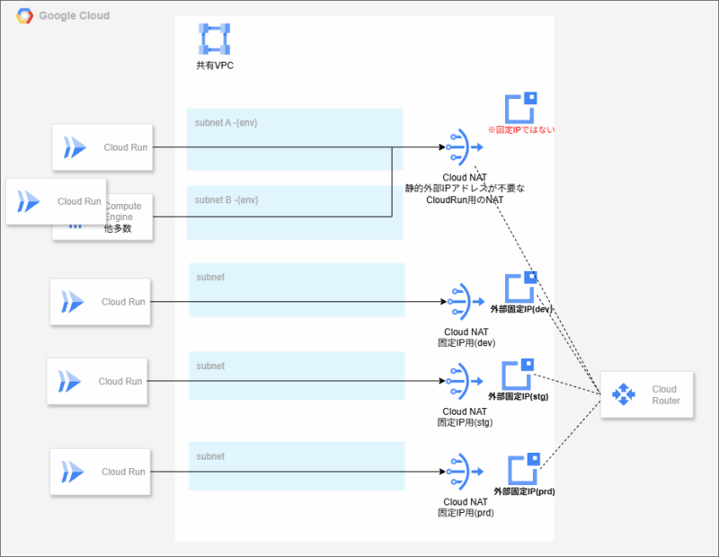
Task: Click the "subnet" label in the prd NAT row
Action: [210, 456]
